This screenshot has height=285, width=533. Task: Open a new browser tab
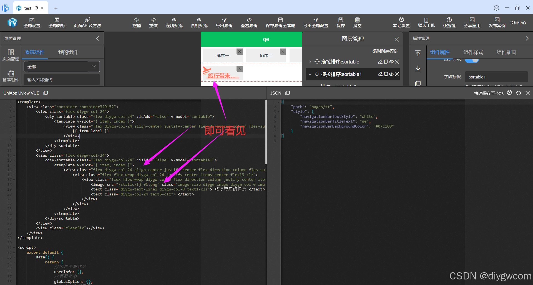56,9
